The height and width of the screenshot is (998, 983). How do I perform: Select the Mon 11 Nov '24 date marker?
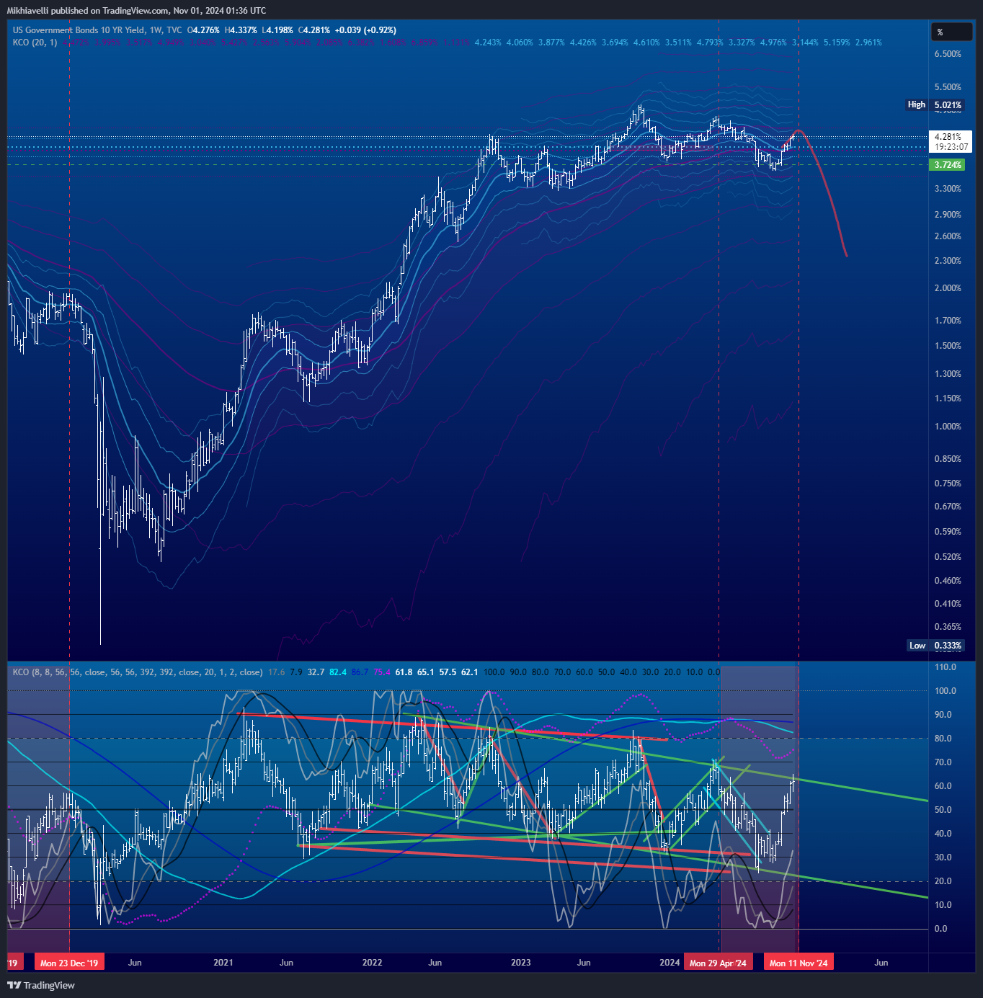tap(799, 963)
